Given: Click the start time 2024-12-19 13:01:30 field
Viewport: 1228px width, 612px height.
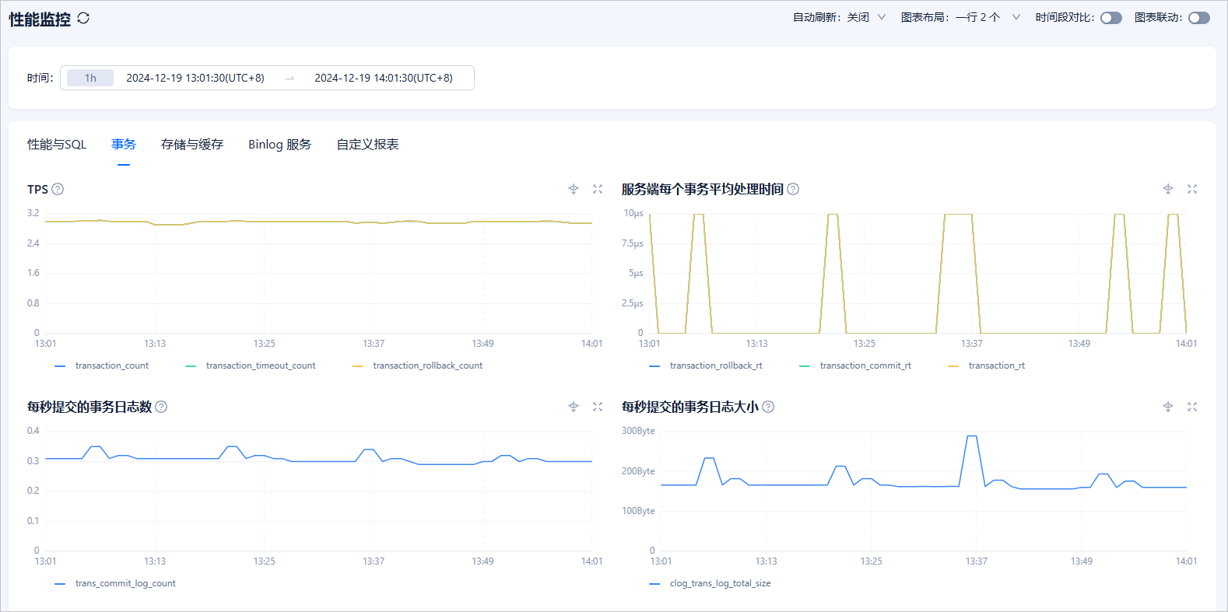Looking at the screenshot, I should [195, 78].
